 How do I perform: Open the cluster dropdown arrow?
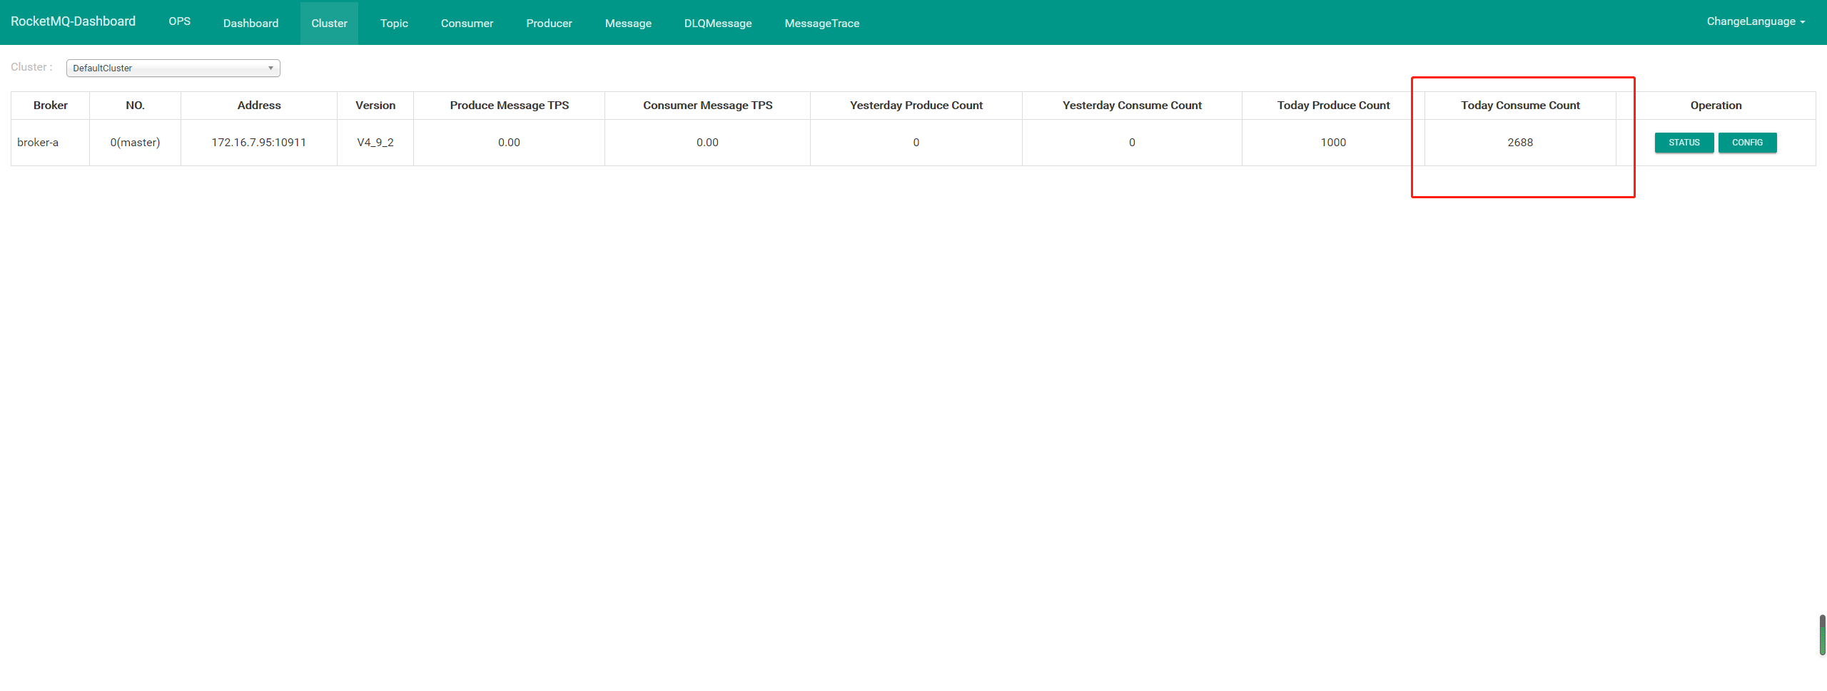(x=270, y=68)
